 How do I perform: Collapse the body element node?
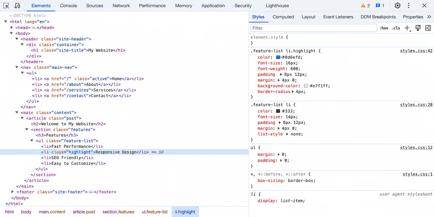(12, 33)
